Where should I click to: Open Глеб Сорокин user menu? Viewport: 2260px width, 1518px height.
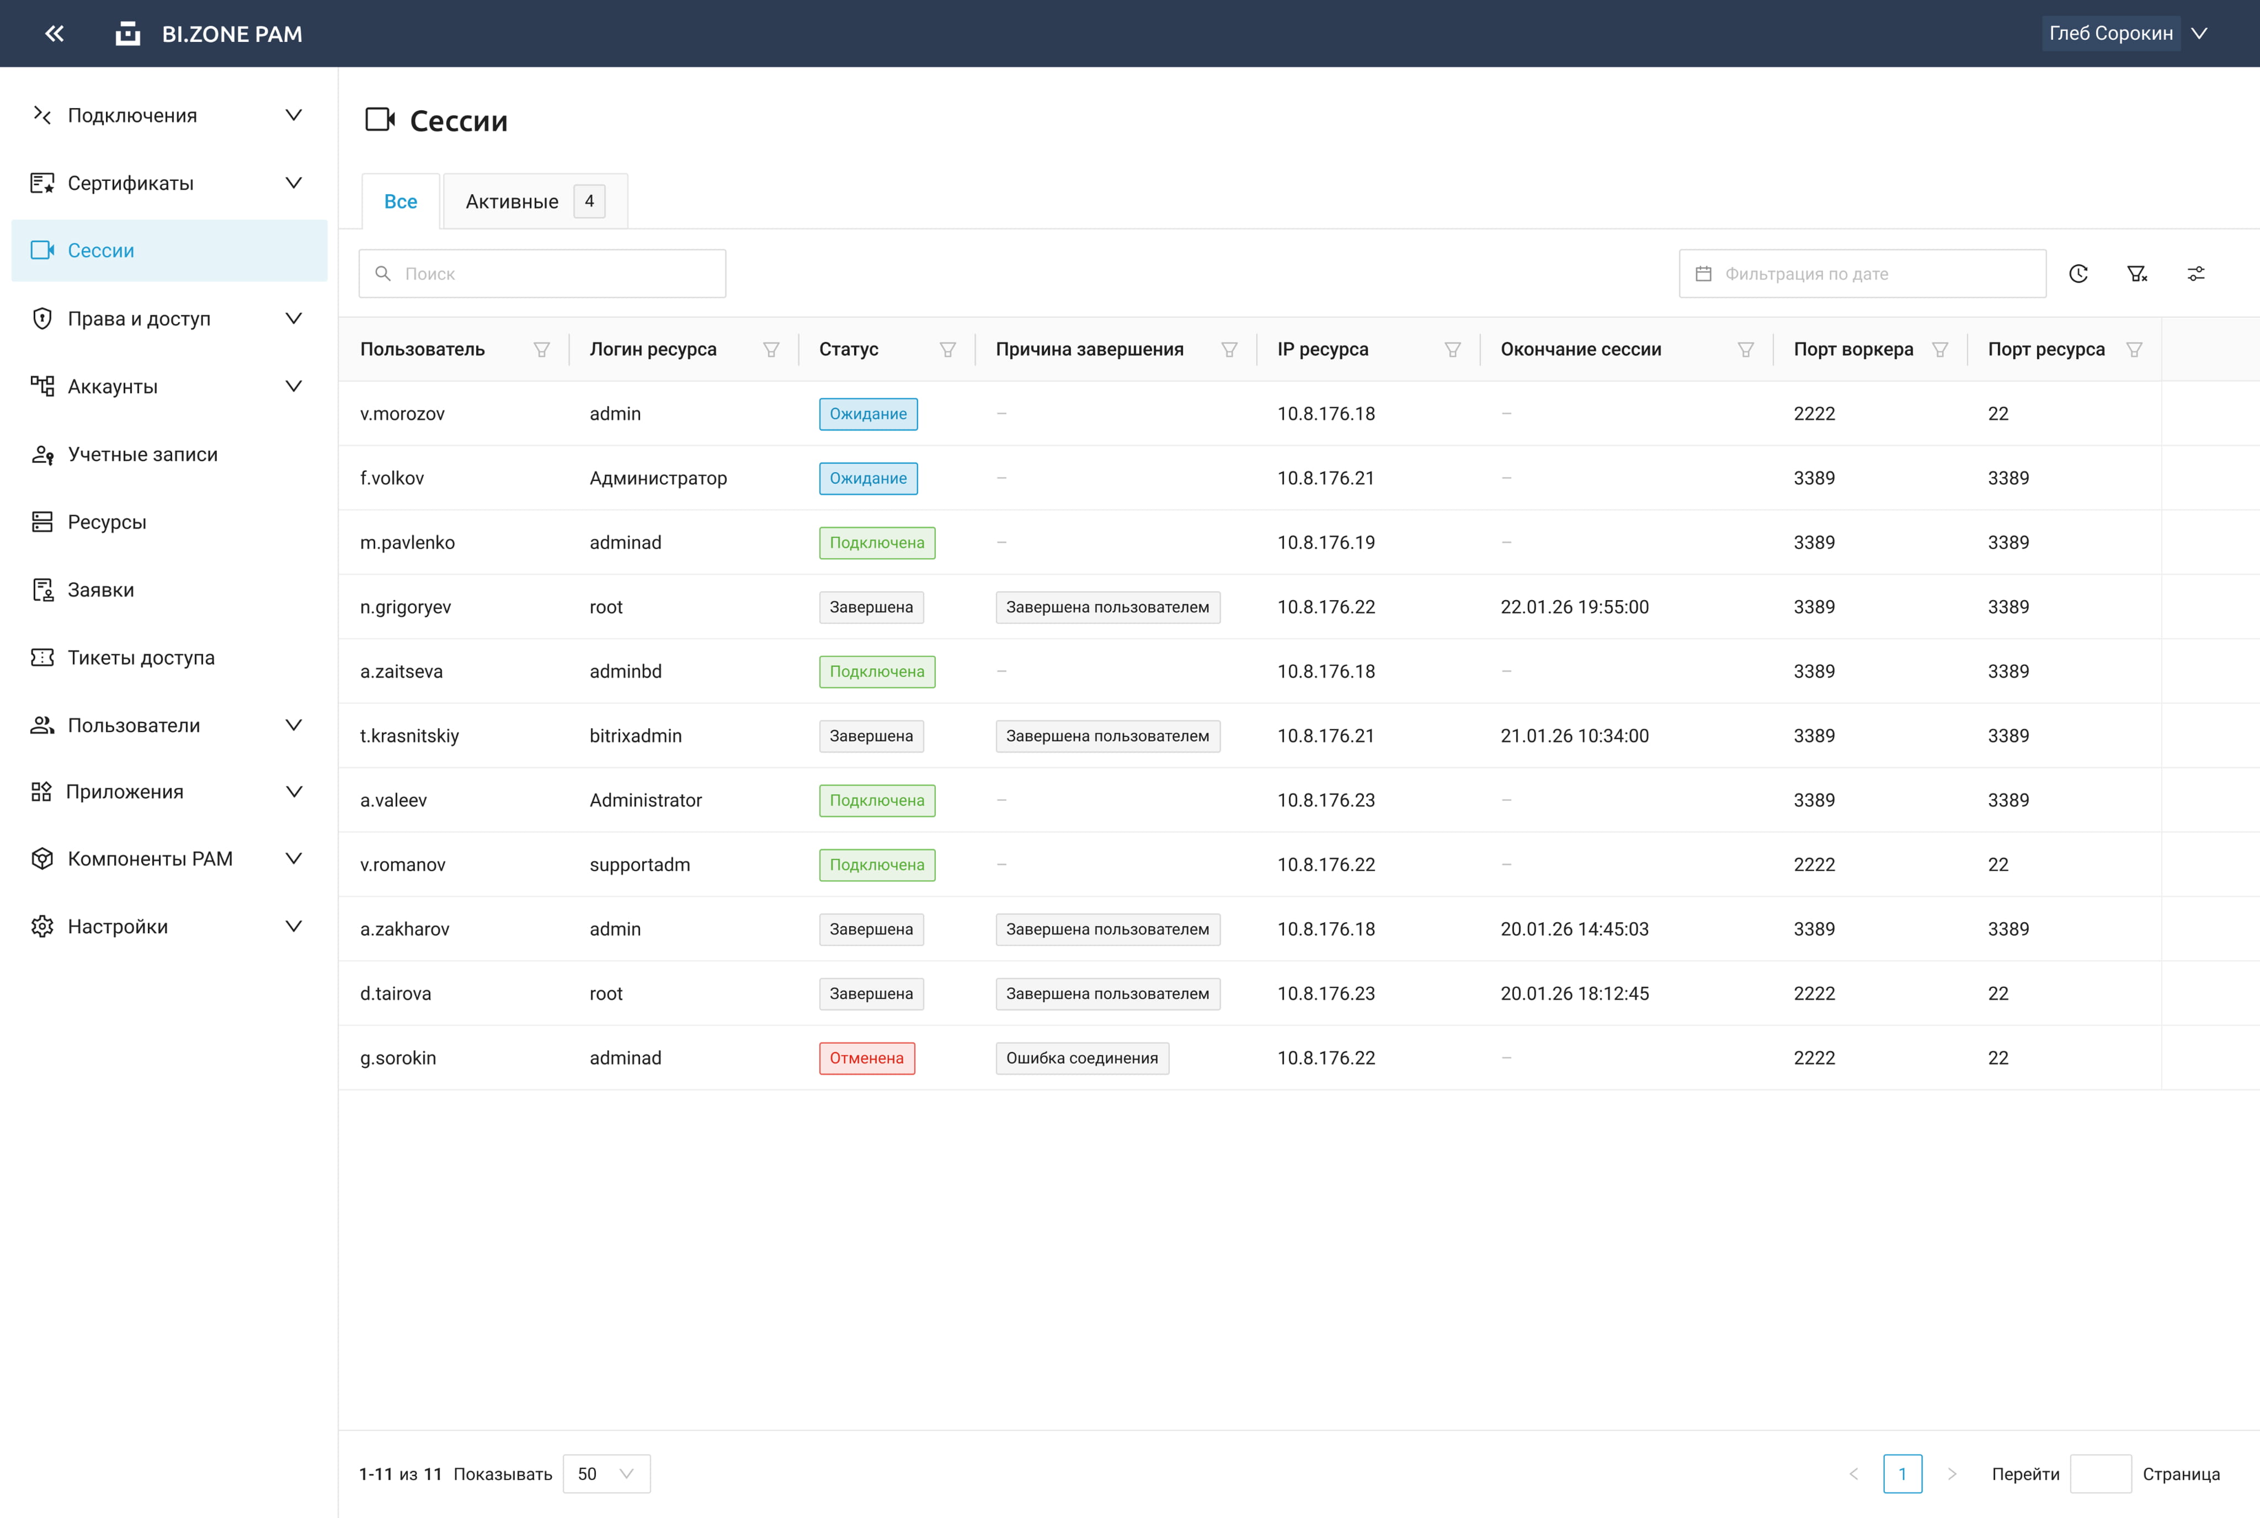click(2126, 34)
